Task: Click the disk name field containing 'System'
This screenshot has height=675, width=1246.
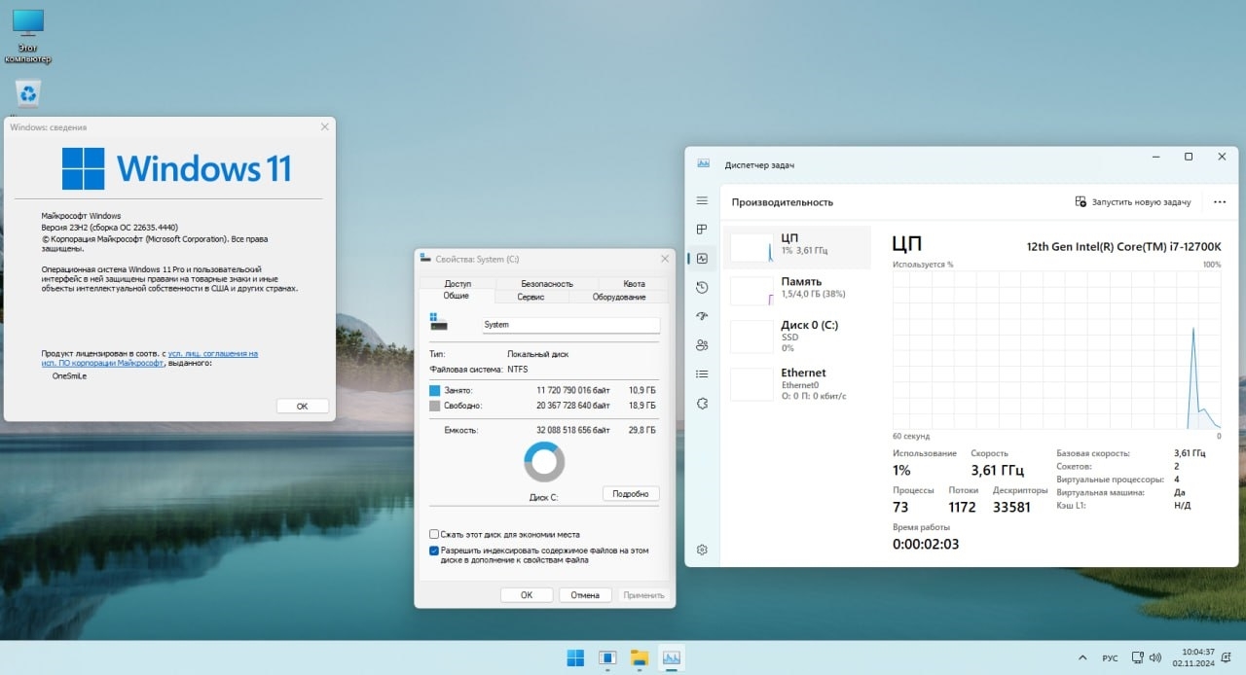Action: (571, 325)
